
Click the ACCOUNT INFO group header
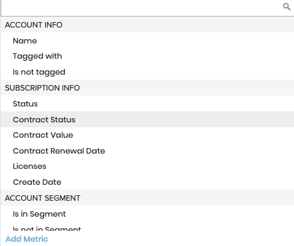[x=148, y=25]
